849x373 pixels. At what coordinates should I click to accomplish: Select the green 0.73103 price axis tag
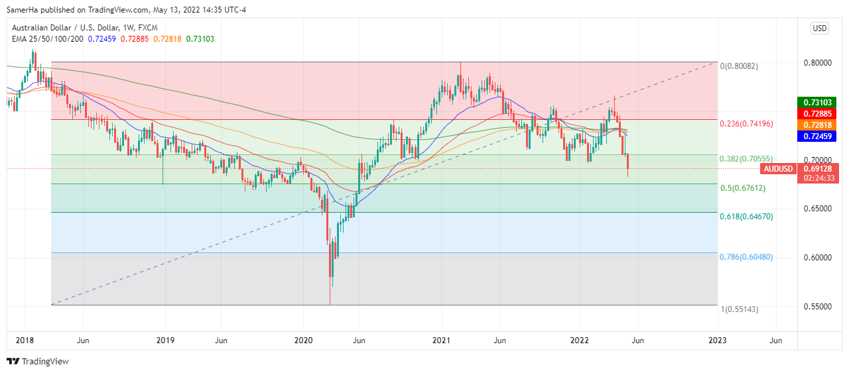(818, 102)
